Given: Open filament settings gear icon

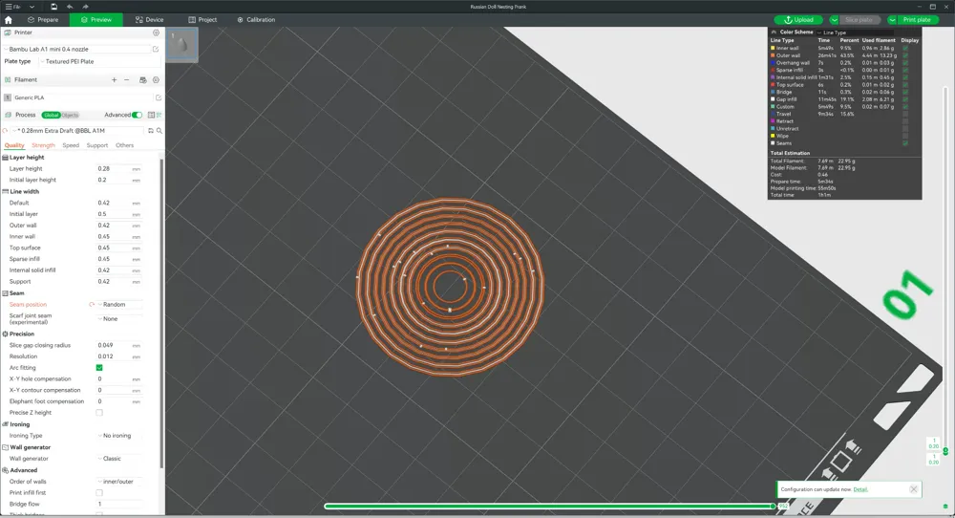Looking at the screenshot, I should coord(156,80).
